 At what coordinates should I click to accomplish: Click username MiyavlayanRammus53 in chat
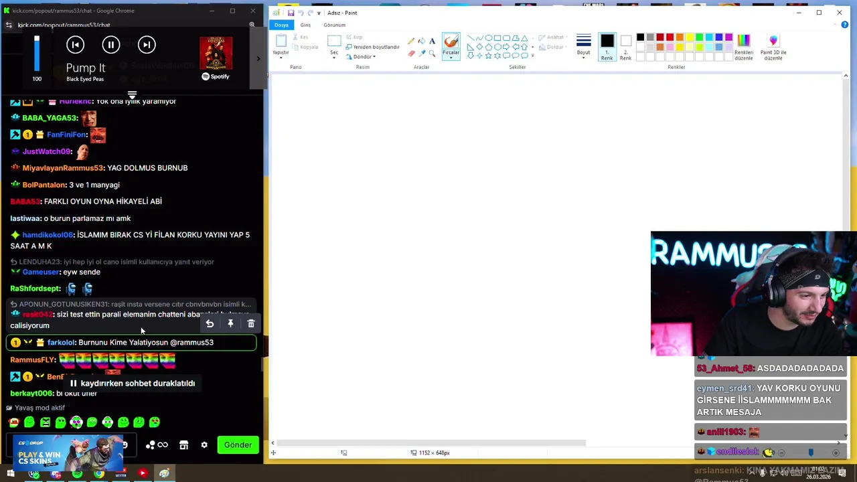63,168
